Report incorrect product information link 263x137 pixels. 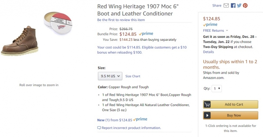(131, 128)
